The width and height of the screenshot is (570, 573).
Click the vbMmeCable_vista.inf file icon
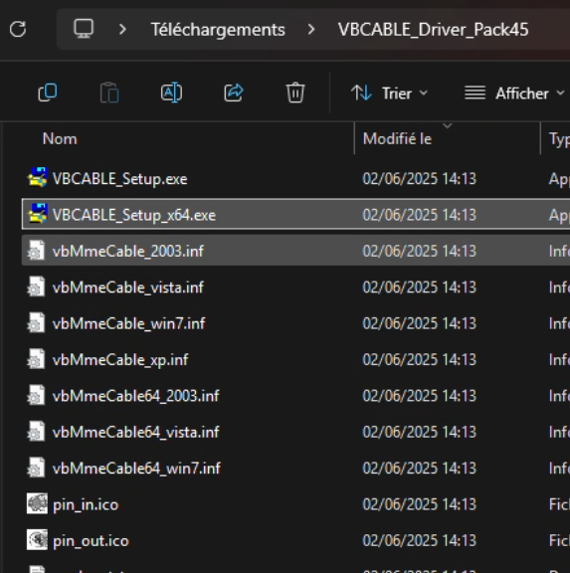[36, 286]
